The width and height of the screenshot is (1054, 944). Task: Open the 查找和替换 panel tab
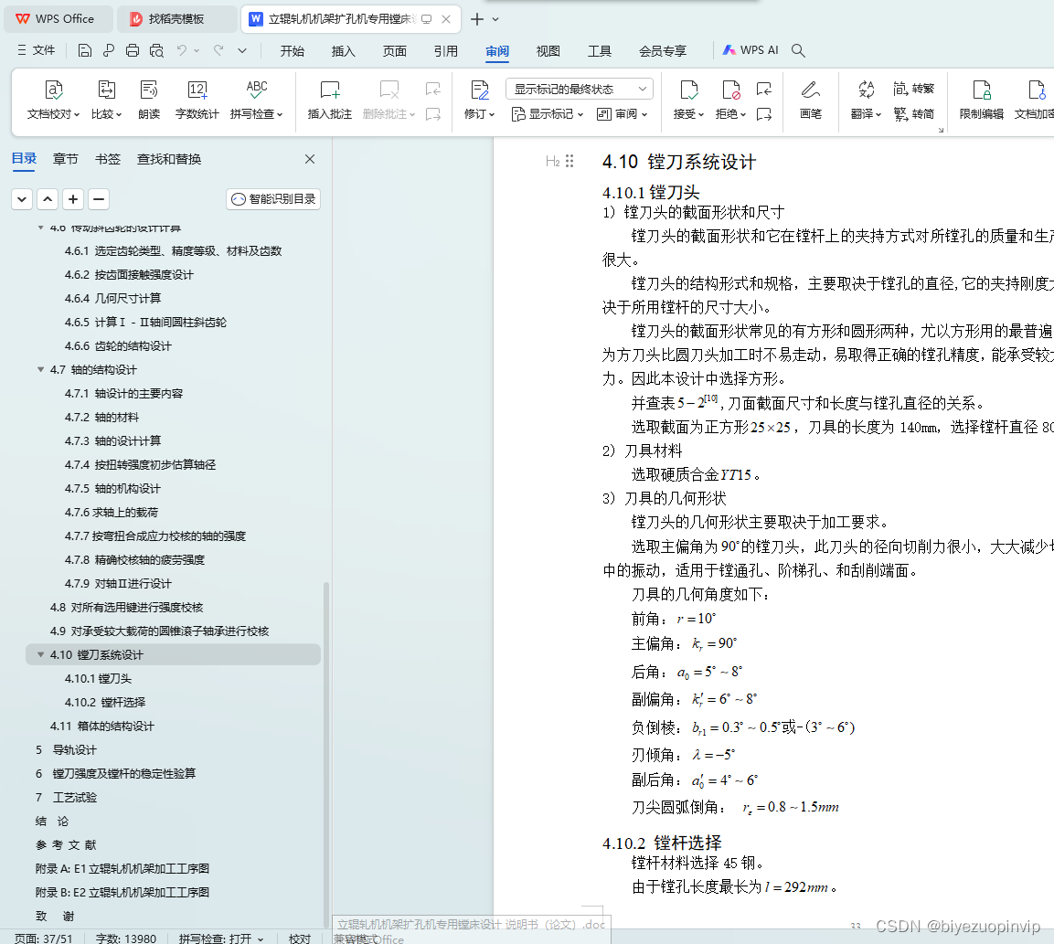169,159
